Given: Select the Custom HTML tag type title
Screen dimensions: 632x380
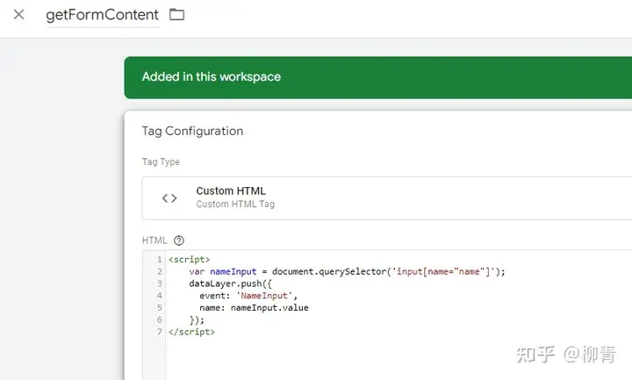Looking at the screenshot, I should click(x=231, y=191).
